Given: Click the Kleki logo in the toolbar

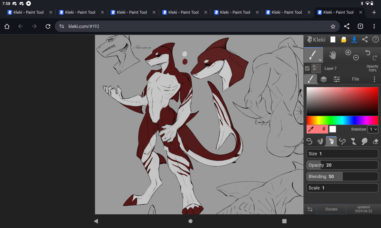Looking at the screenshot, I should 316,39.
